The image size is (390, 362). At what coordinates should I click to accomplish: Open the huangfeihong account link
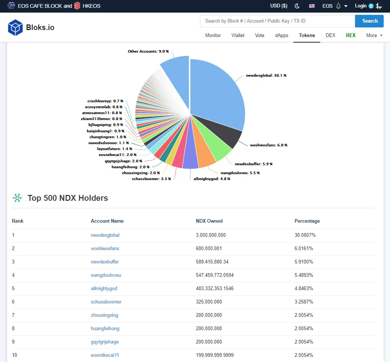point(105,329)
